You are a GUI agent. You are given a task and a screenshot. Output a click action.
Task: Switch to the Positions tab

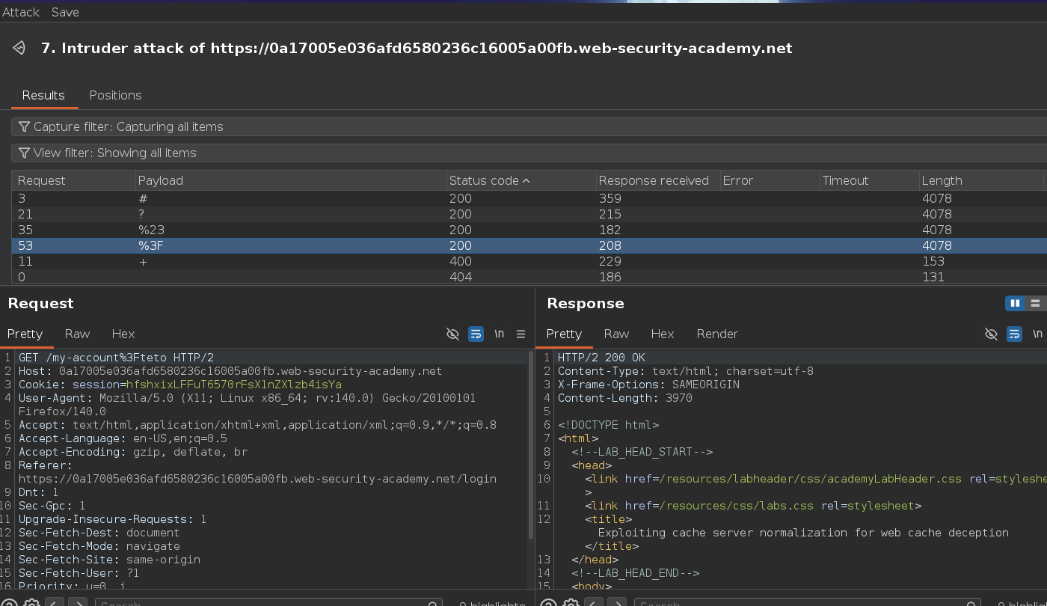tap(115, 95)
